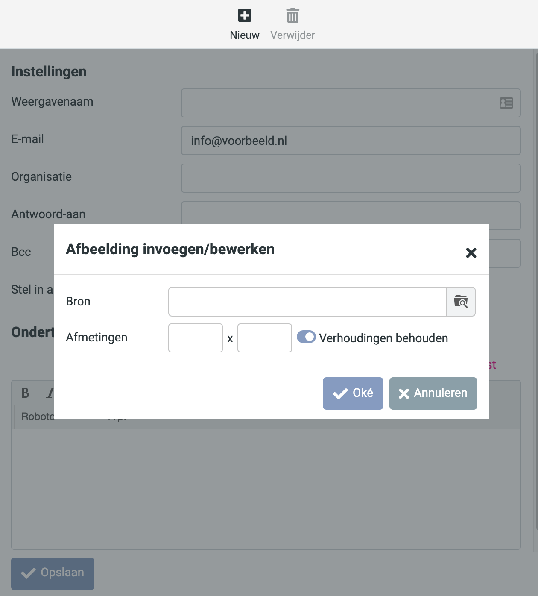Image resolution: width=538 pixels, height=596 pixels.
Task: Click the E-mail field with info@voorbeeld.nl
Action: coord(351,141)
